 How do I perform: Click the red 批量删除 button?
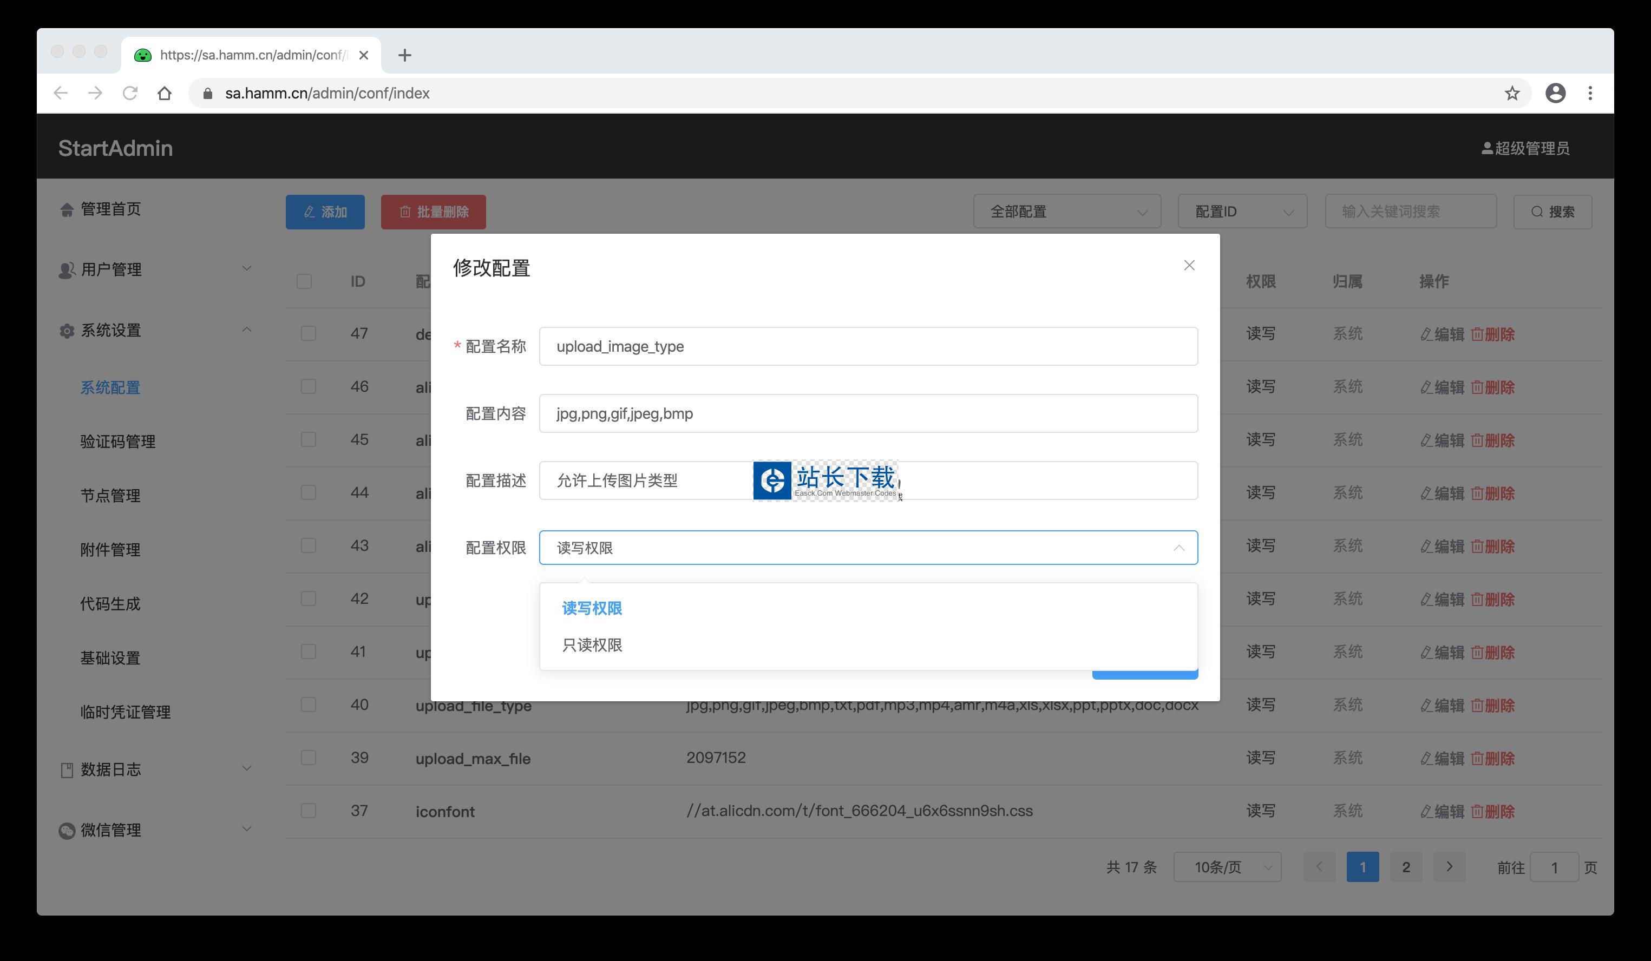tap(433, 212)
